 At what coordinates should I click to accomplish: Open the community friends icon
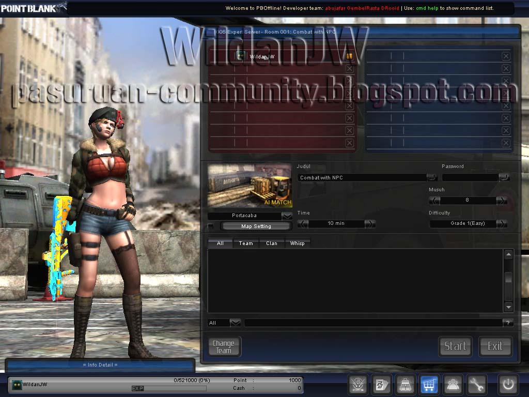453,384
